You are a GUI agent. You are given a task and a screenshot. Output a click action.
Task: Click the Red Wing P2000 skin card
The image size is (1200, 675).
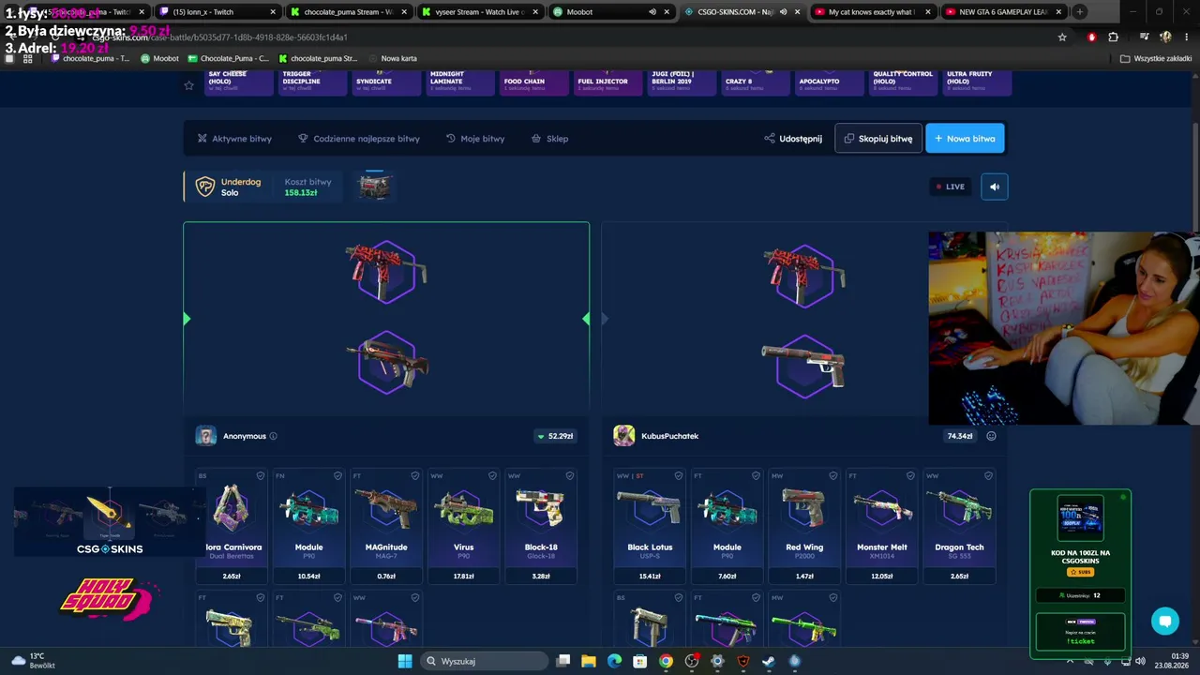(x=804, y=526)
